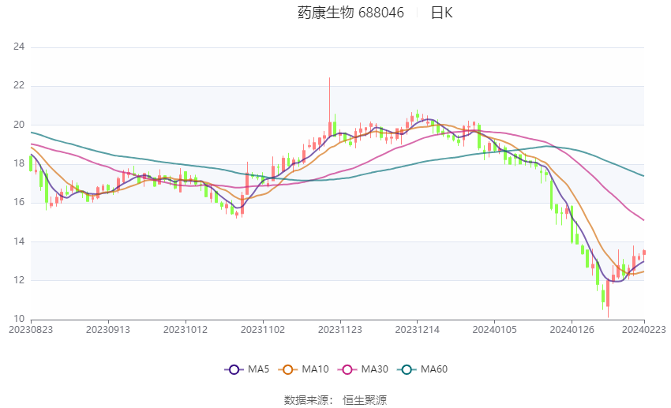Click x-axis date label 20230913
Image resolution: width=671 pixels, height=408 pixels.
point(108,330)
